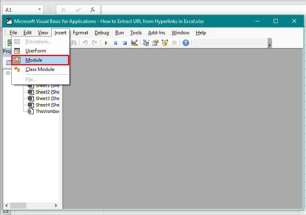Viewport: 306px width, 215px height.
Task: Close the open Insert menu
Action: click(x=60, y=33)
